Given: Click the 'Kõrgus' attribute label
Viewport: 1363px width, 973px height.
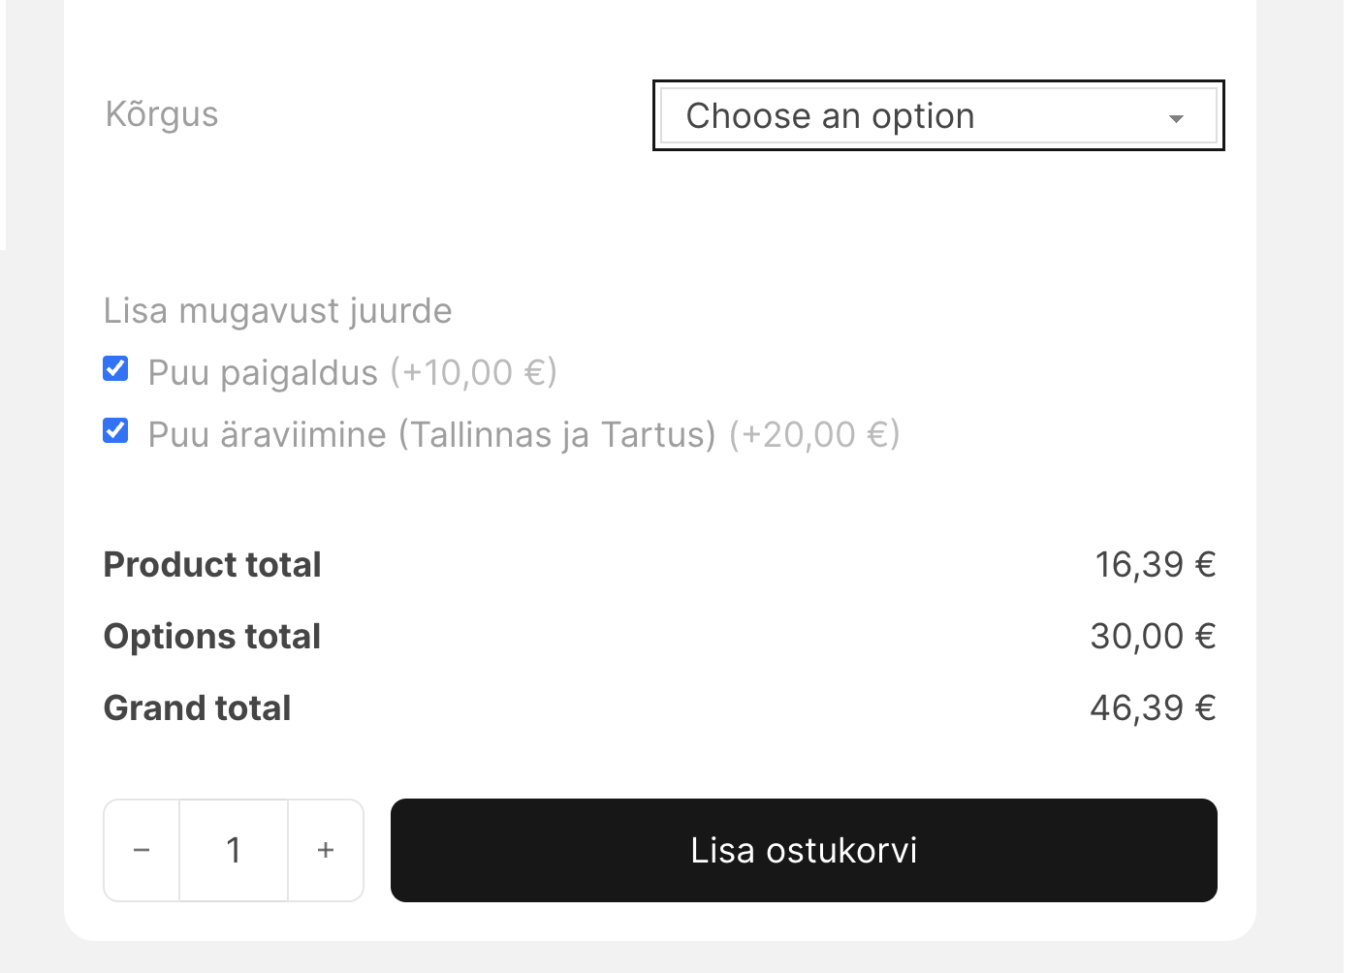Looking at the screenshot, I should (162, 114).
